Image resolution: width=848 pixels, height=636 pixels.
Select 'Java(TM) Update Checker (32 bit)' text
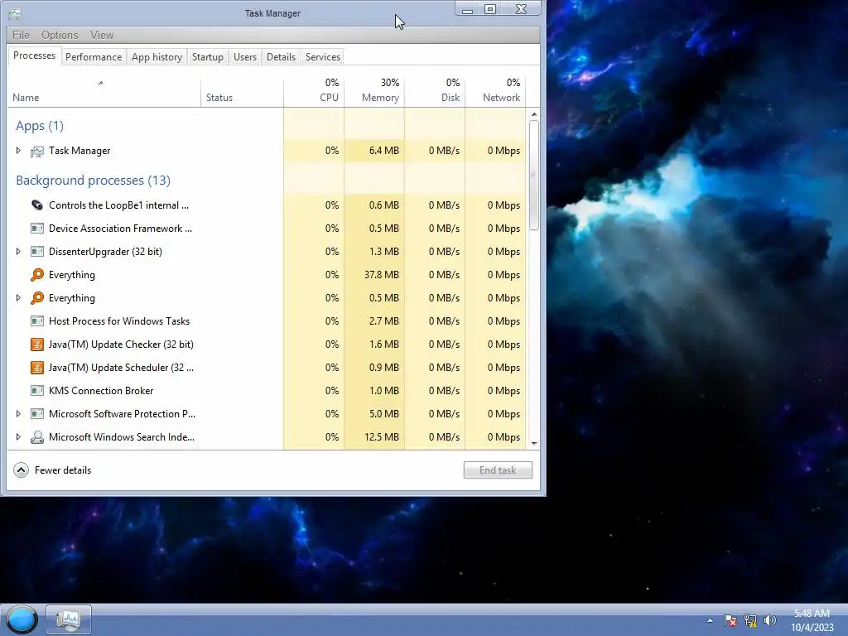121,344
